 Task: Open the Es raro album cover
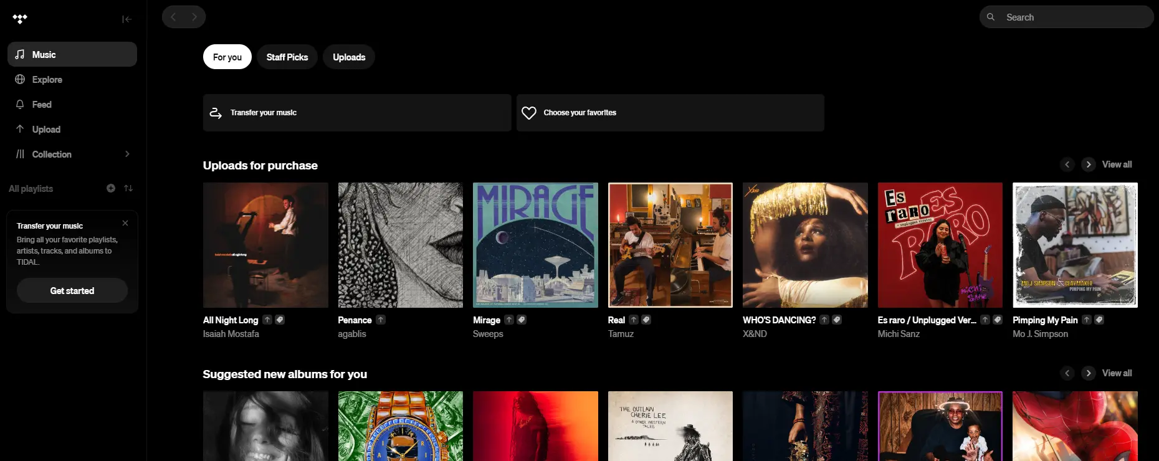[940, 245]
